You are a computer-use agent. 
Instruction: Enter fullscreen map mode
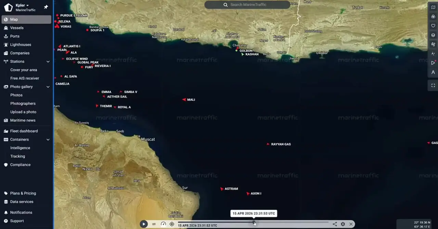433,86
